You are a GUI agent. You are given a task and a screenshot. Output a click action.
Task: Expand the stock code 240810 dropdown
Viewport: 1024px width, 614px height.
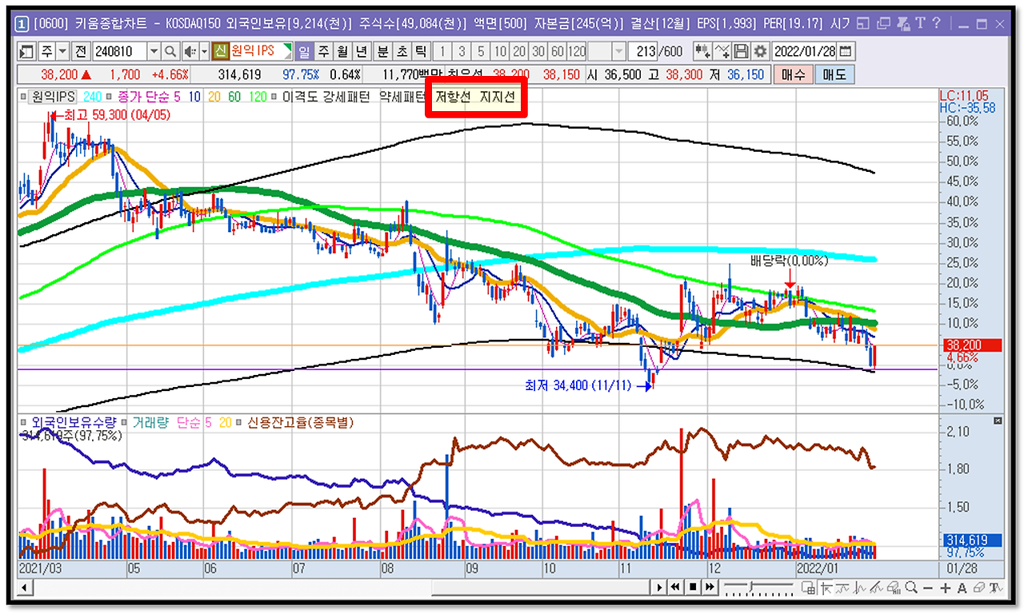(x=154, y=51)
